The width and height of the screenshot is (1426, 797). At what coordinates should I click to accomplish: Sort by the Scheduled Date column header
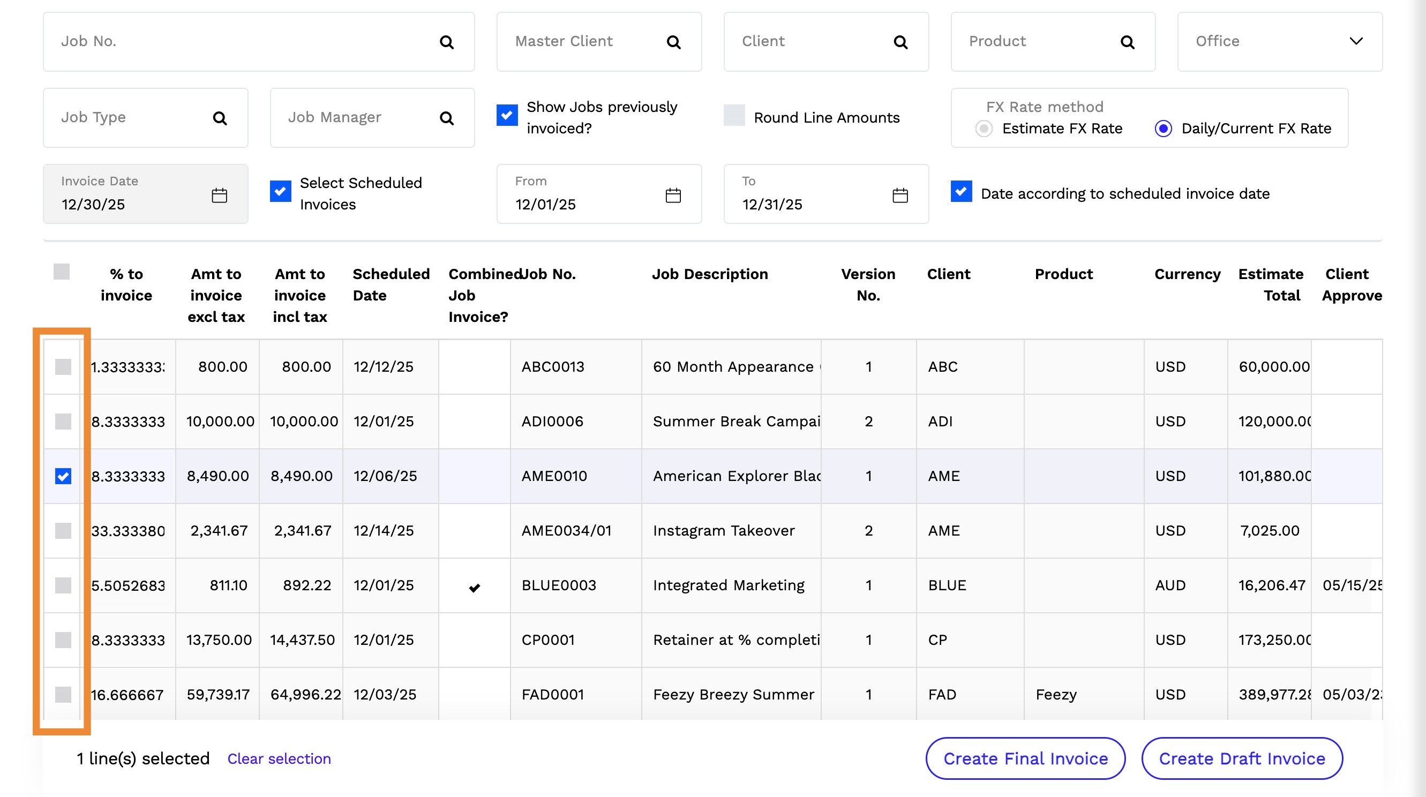tap(391, 284)
